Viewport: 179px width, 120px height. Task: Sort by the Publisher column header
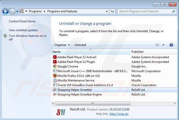pos(153,52)
